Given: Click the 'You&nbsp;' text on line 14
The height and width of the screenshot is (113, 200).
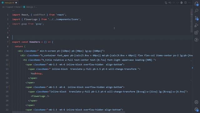Looking at the screenshot, I should click(x=37, y=73).
